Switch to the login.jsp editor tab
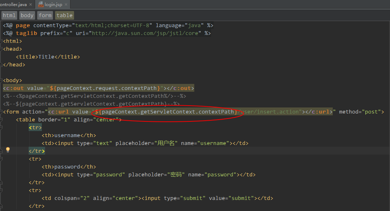The height and width of the screenshot is (211, 390). point(53,5)
